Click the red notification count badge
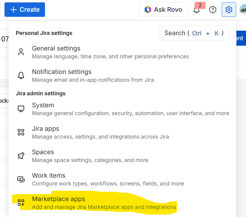The image size is (246, 217). 200,5
